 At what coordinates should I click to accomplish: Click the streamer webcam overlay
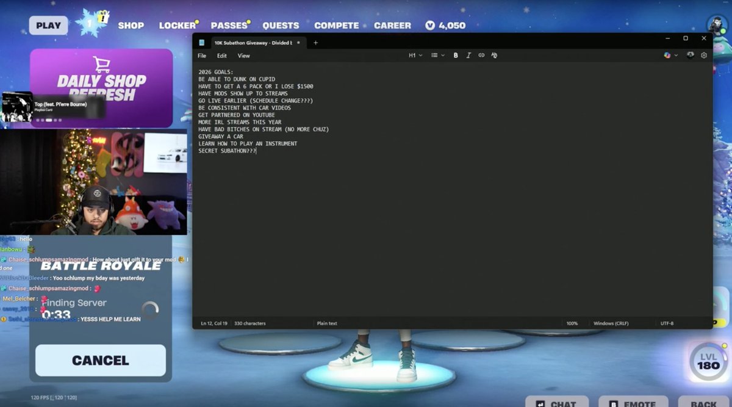pyautogui.click(x=93, y=182)
